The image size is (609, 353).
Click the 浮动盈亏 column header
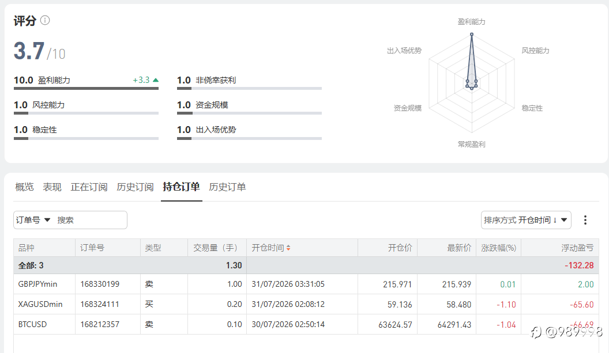click(560, 248)
